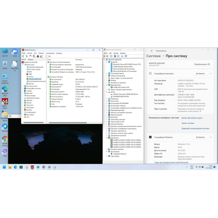Open Google Chrome desktop shortcut
Viewport: 218px width, 218px height.
coord(5,141)
